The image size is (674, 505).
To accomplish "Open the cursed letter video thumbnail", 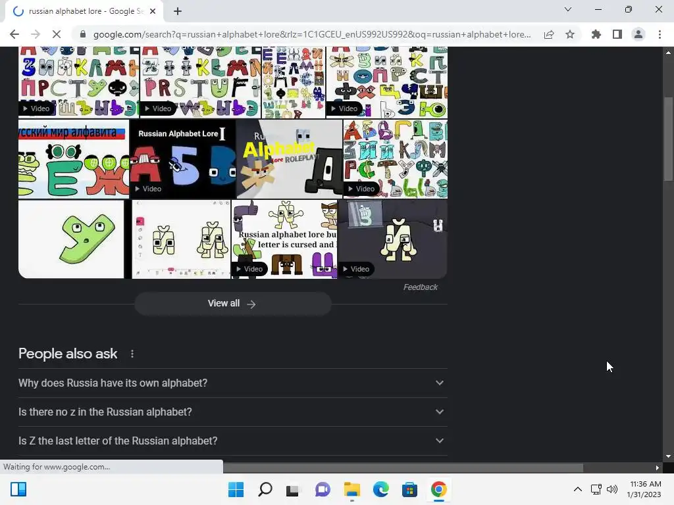I will [284, 239].
